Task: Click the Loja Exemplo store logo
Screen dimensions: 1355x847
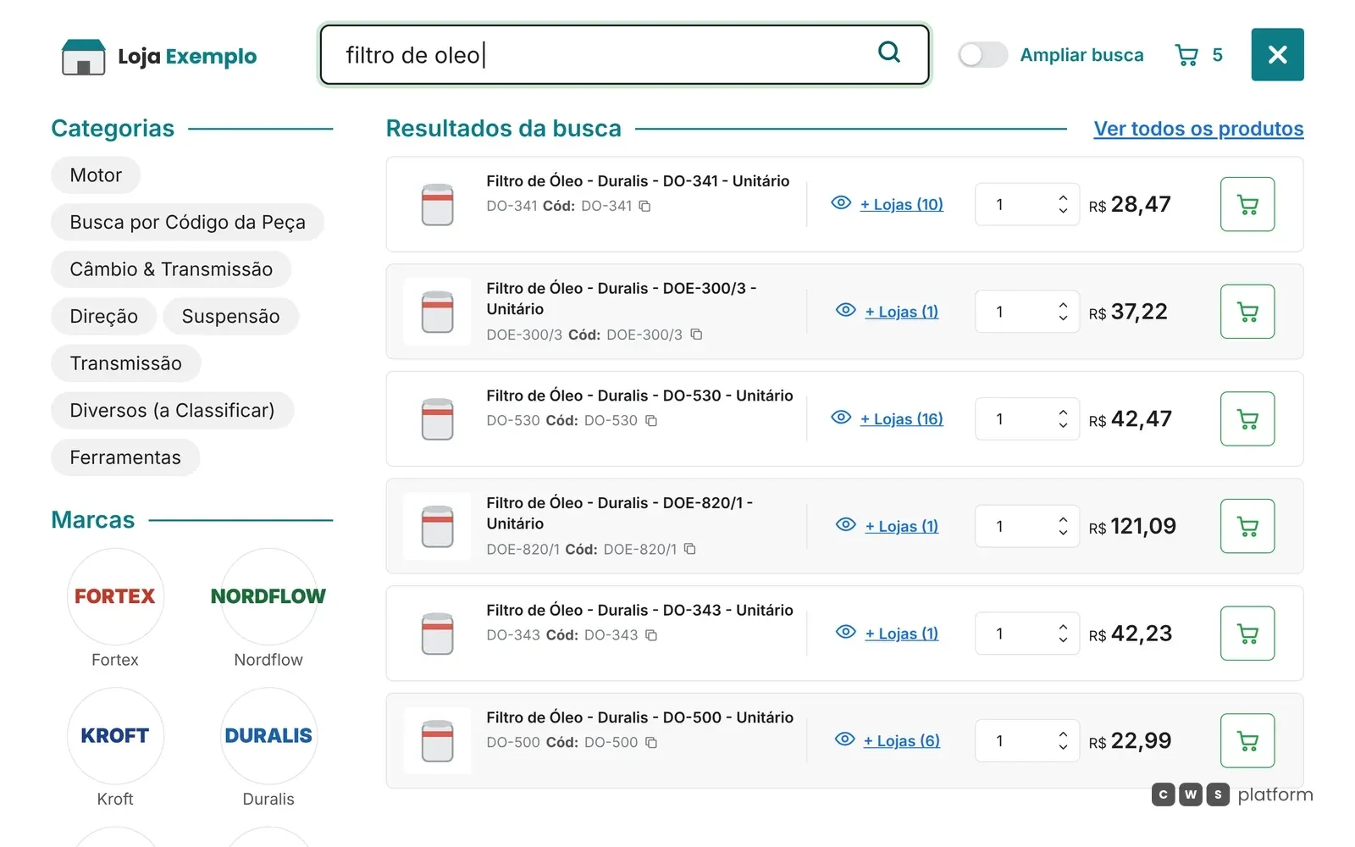Action: 159,57
